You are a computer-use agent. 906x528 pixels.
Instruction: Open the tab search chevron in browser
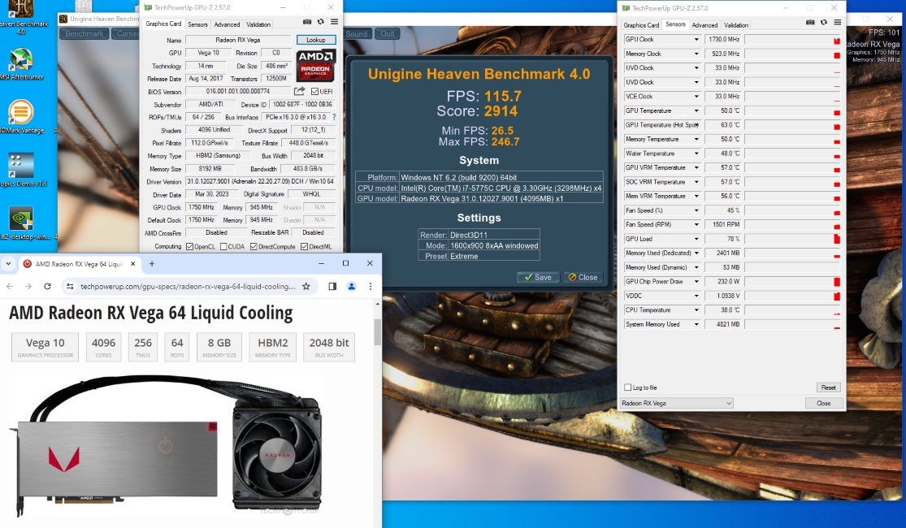(8, 263)
